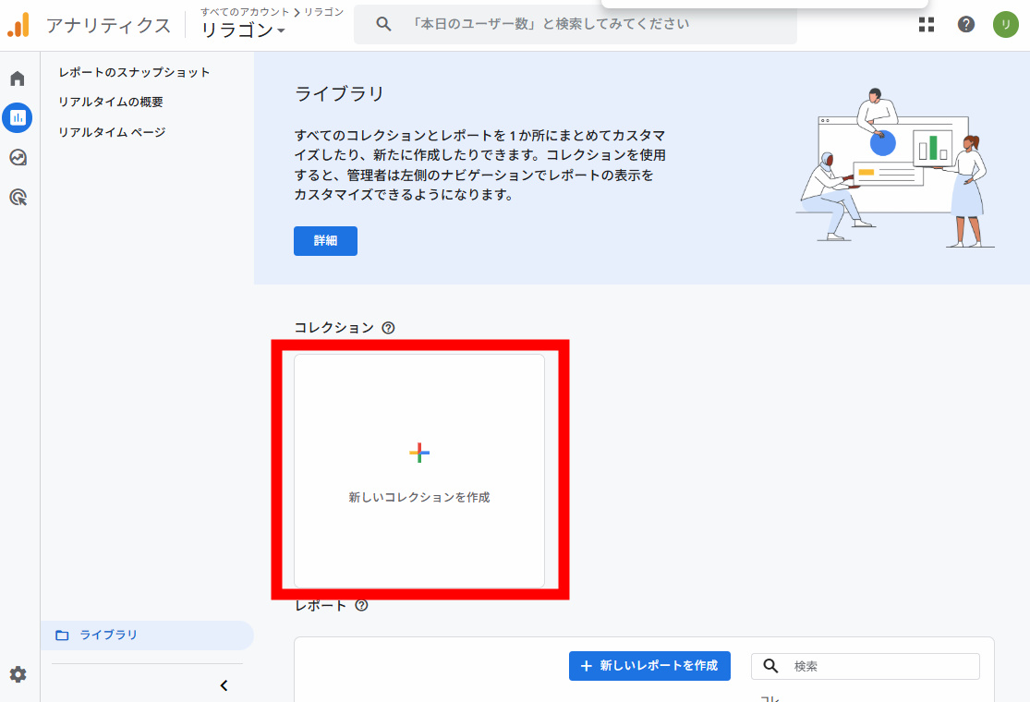
Task: Click the blue 詳細 button
Action: (x=325, y=241)
